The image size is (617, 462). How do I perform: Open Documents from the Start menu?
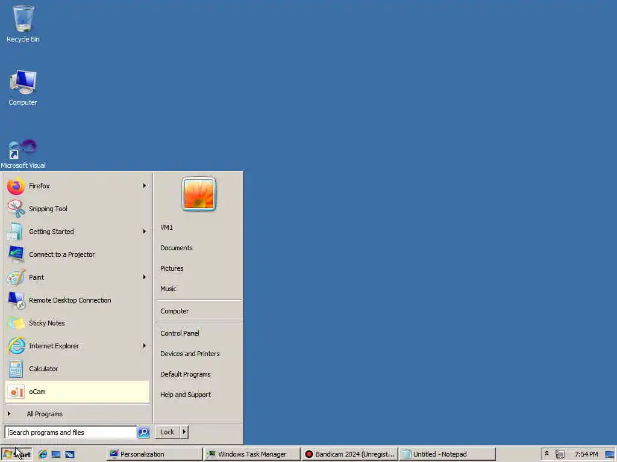[177, 248]
